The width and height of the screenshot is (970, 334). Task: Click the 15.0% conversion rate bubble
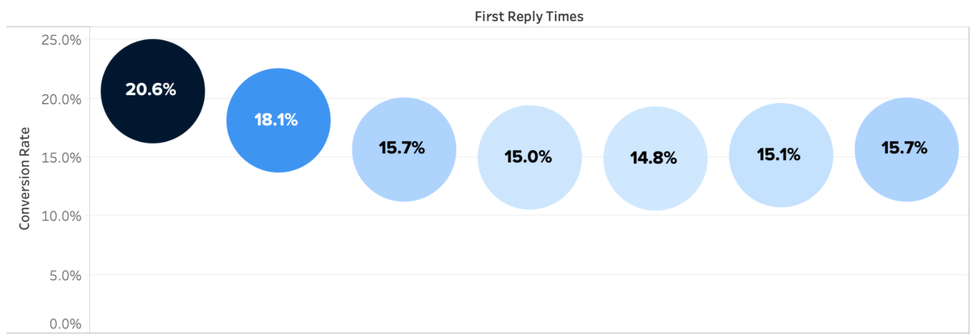click(x=530, y=157)
